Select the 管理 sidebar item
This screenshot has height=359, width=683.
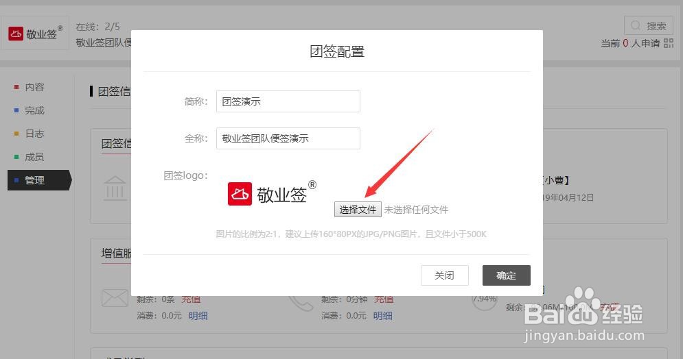(x=39, y=180)
